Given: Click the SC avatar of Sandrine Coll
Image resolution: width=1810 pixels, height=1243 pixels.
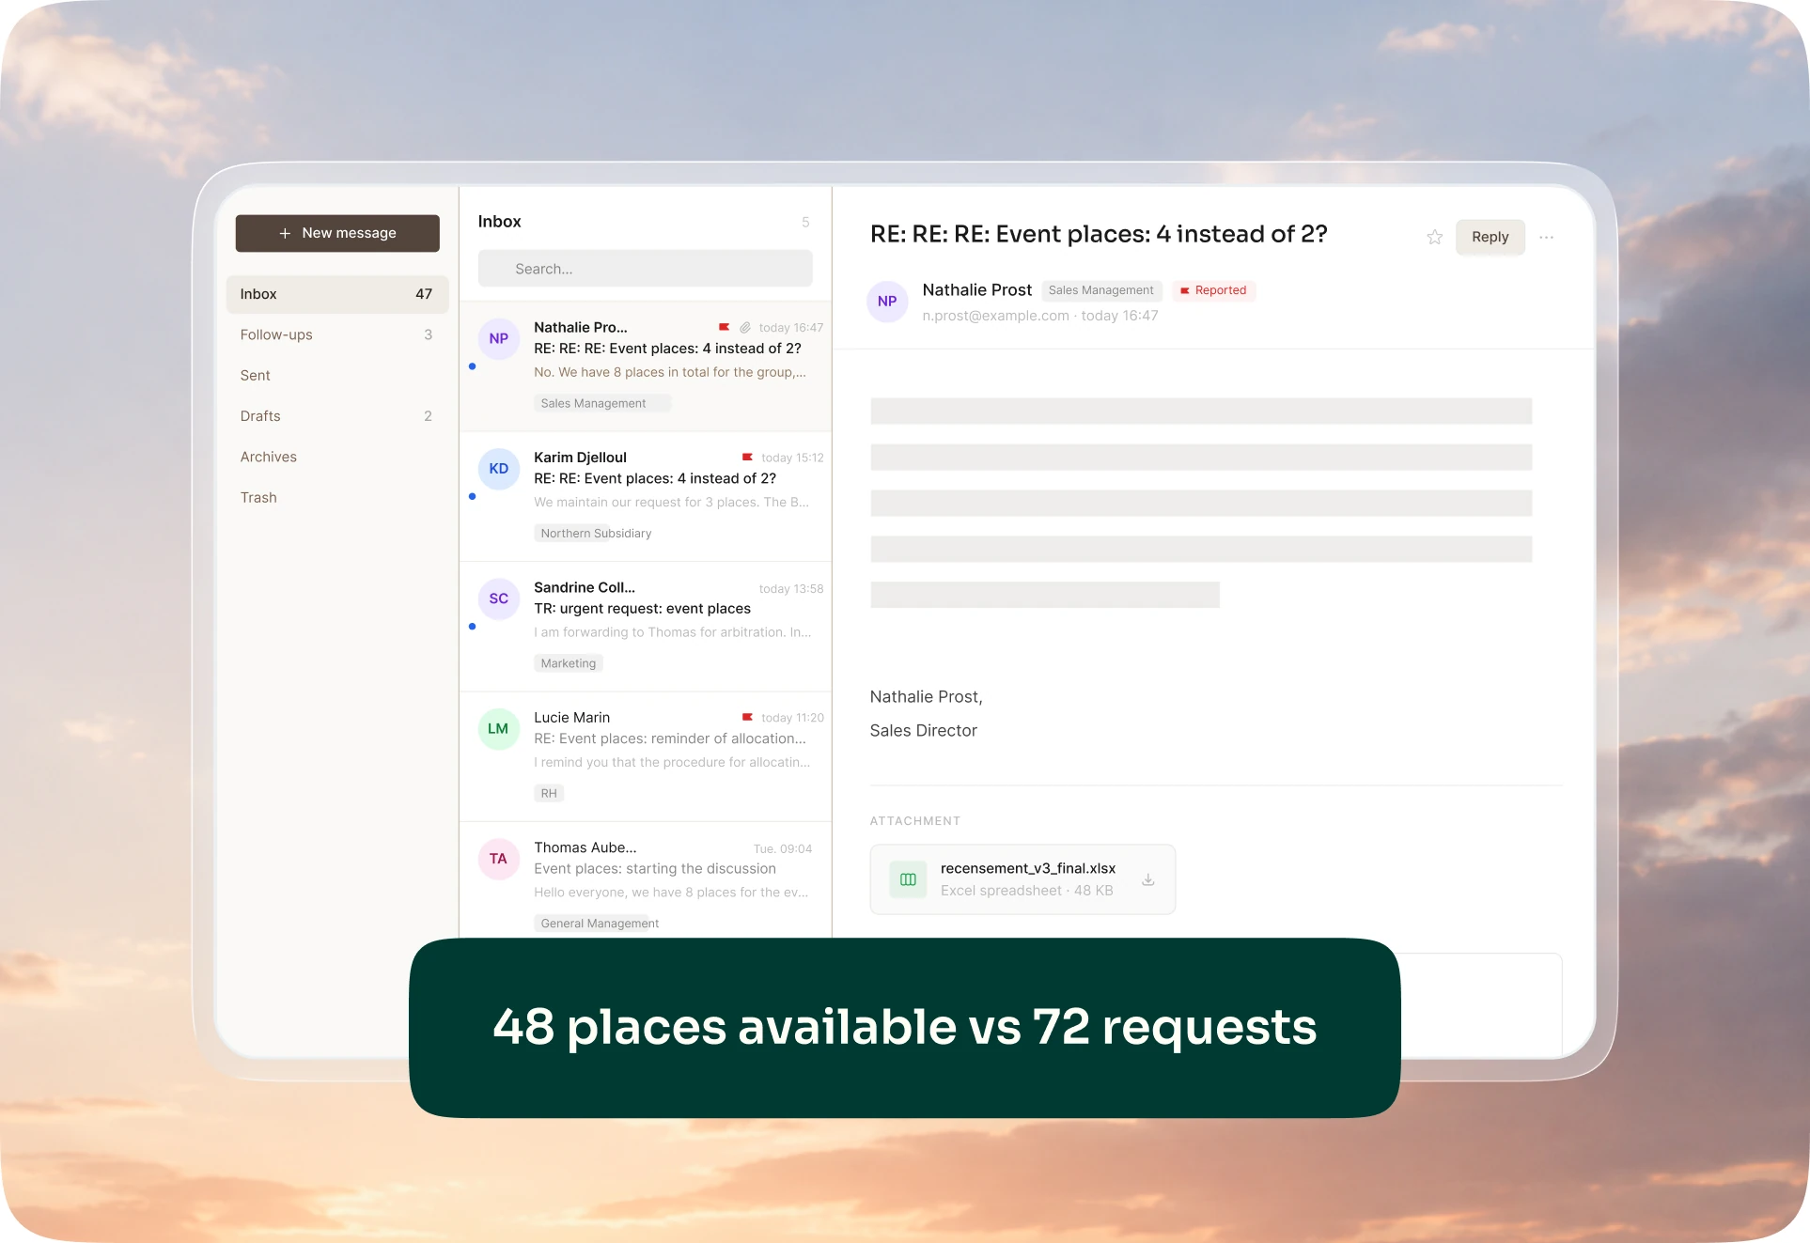Looking at the screenshot, I should click(499, 598).
